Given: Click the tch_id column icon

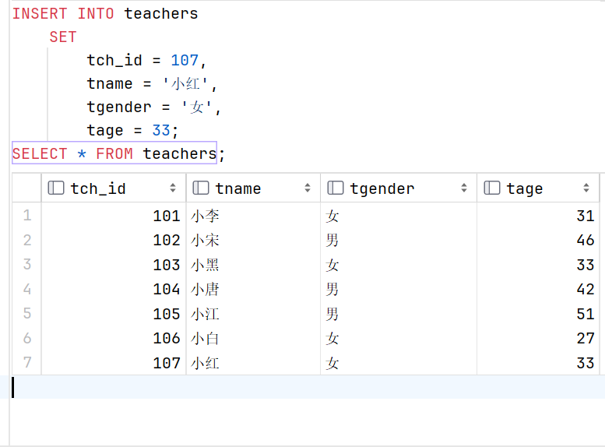Looking at the screenshot, I should [x=56, y=188].
